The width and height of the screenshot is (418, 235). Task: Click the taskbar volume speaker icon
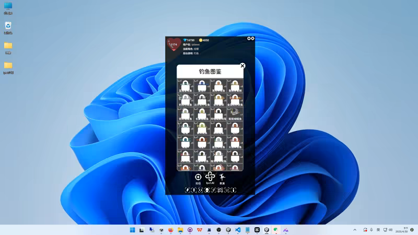click(390, 230)
